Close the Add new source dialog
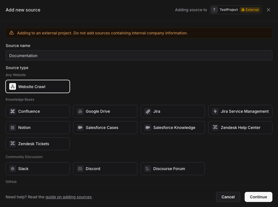 point(268,10)
